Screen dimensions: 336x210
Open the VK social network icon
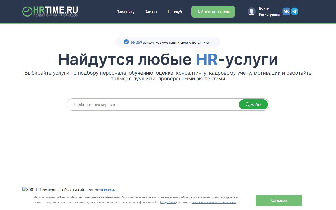pyautogui.click(x=286, y=12)
